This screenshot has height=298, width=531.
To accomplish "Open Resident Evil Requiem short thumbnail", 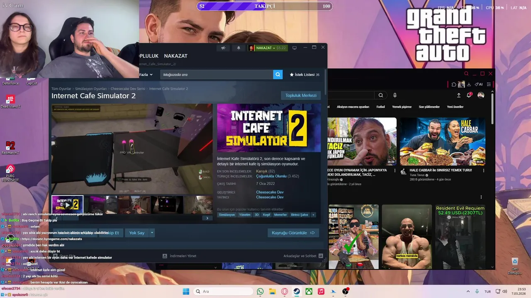I will (460, 237).
